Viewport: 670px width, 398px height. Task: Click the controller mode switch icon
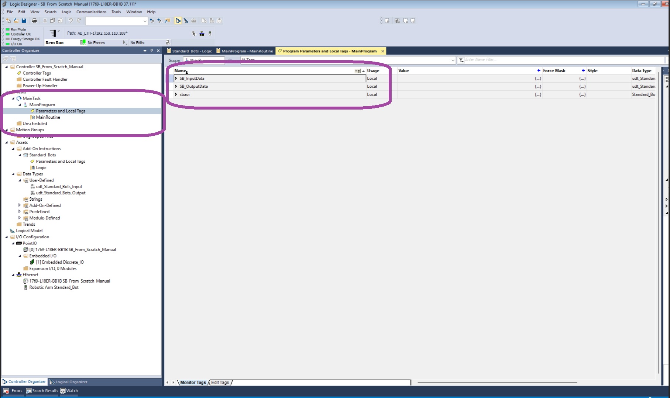click(54, 33)
